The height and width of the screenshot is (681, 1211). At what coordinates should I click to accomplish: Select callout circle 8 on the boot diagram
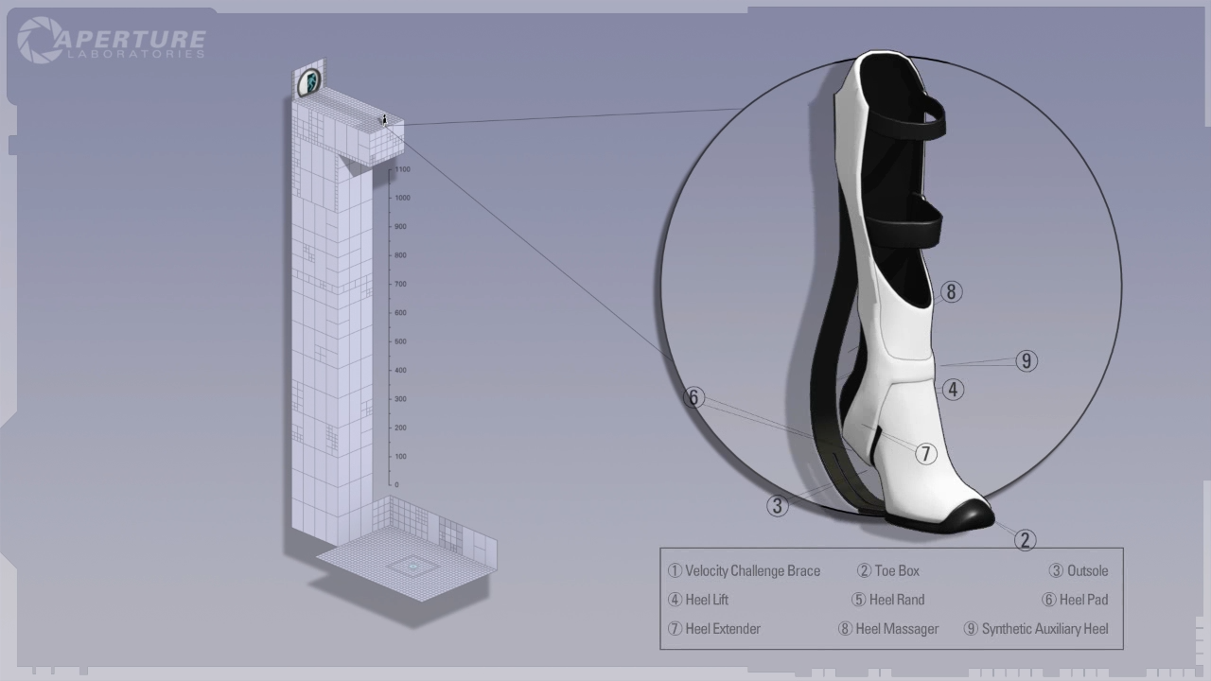951,291
